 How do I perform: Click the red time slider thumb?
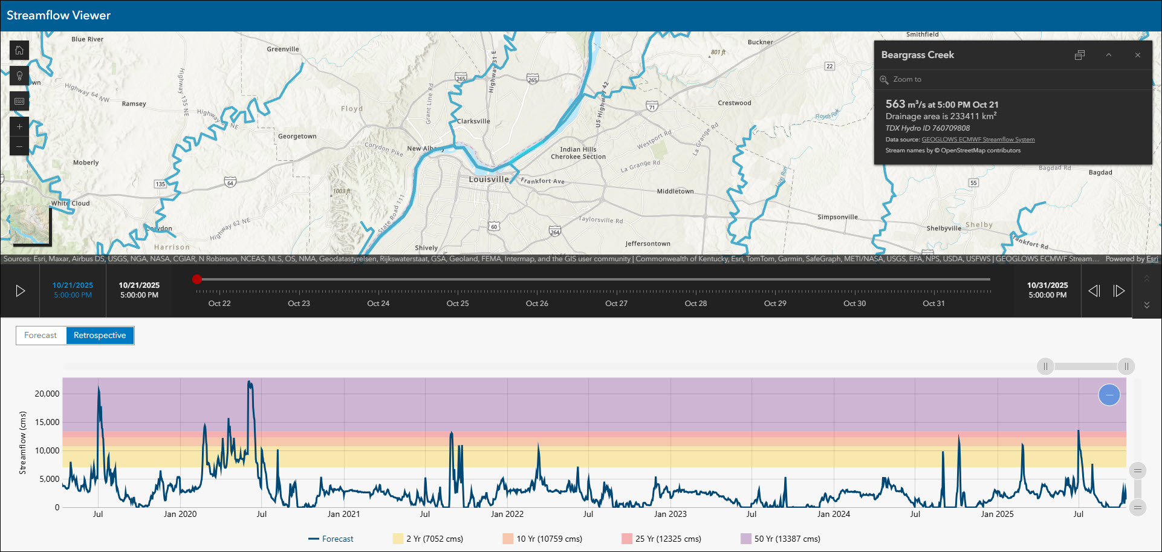point(197,279)
